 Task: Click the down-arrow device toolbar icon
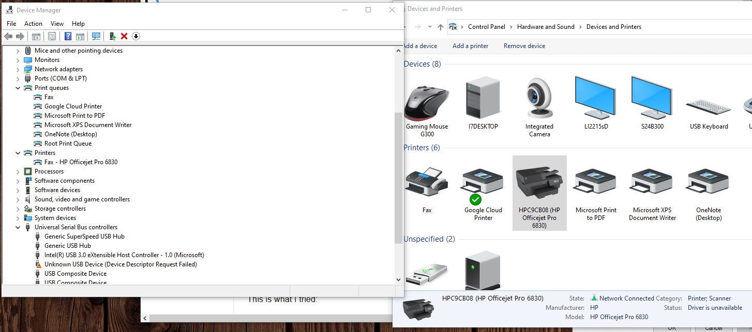pyautogui.click(x=136, y=36)
